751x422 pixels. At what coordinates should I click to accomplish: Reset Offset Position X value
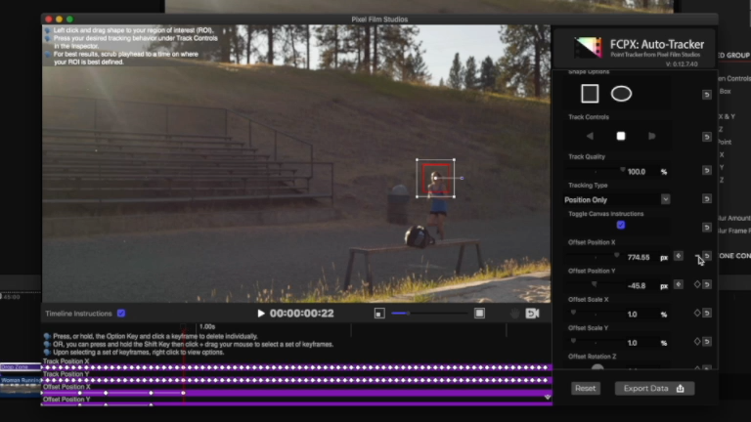coord(707,256)
